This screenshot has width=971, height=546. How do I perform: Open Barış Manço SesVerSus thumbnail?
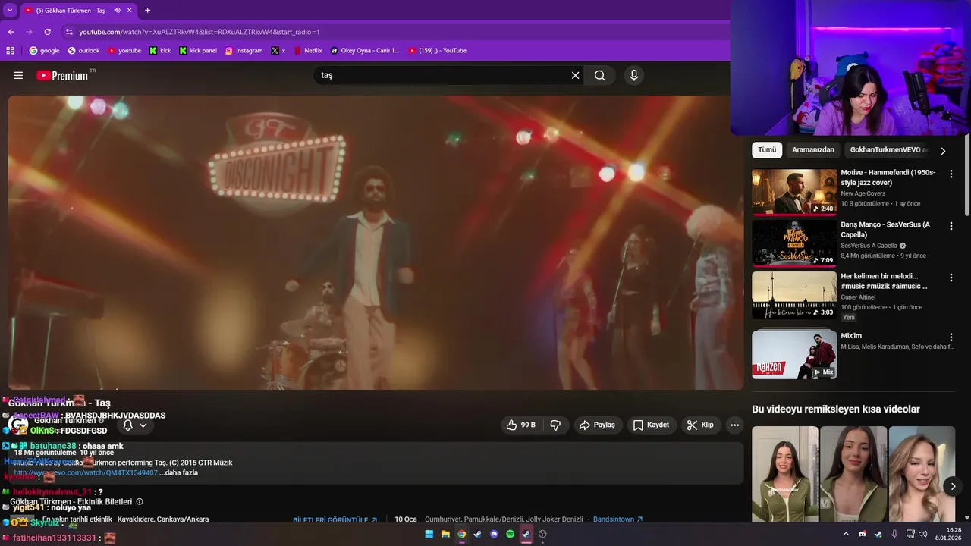pyautogui.click(x=794, y=243)
